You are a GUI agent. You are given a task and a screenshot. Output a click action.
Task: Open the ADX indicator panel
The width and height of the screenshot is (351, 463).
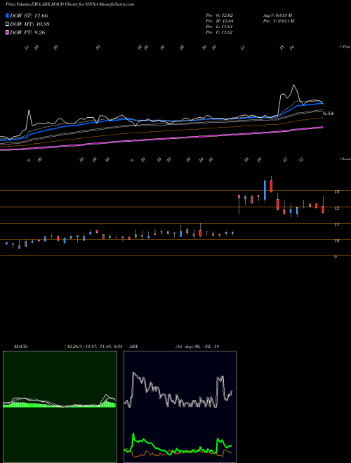coord(180,407)
